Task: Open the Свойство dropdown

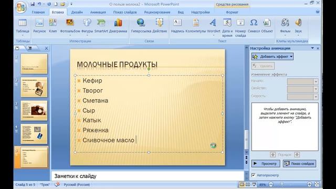Action: 316,89
